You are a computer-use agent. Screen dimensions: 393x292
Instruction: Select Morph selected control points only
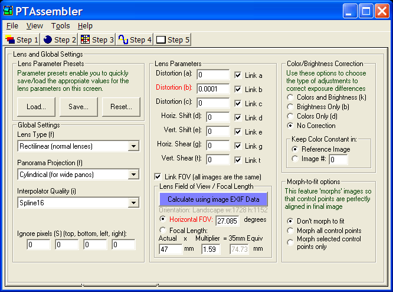click(290, 242)
